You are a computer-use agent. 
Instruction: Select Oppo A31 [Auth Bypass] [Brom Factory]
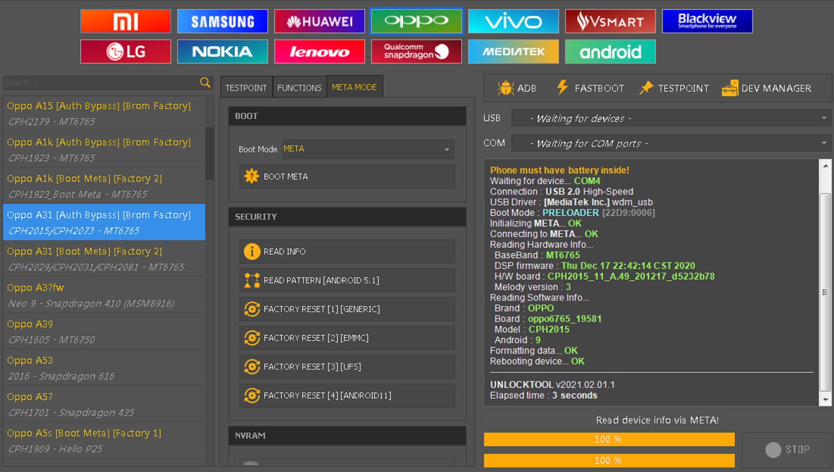(x=104, y=222)
